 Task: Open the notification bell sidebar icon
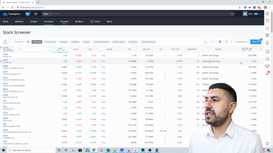[267, 73]
